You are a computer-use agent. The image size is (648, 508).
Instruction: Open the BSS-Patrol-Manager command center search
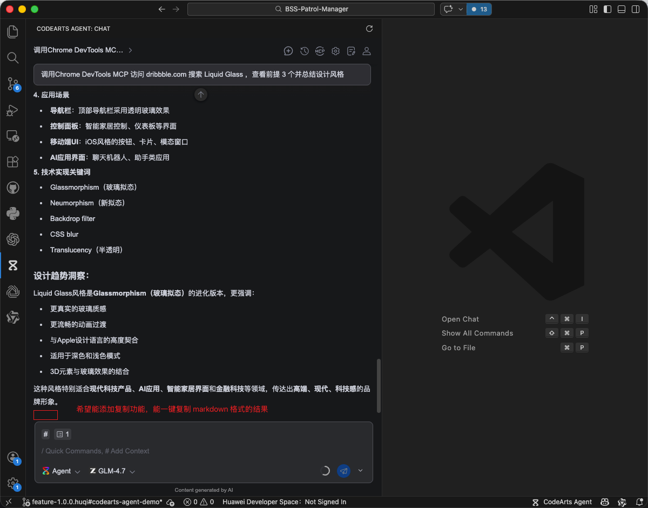click(x=311, y=9)
